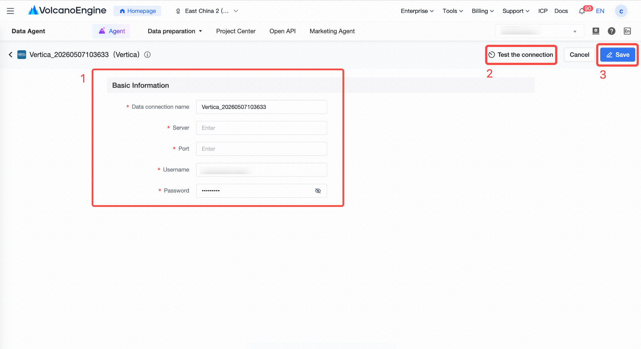Click the VolcanoEngine logo

tap(67, 11)
